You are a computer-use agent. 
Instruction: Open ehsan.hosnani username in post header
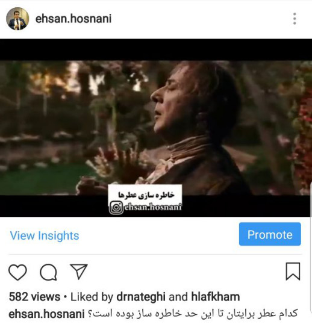tap(73, 19)
